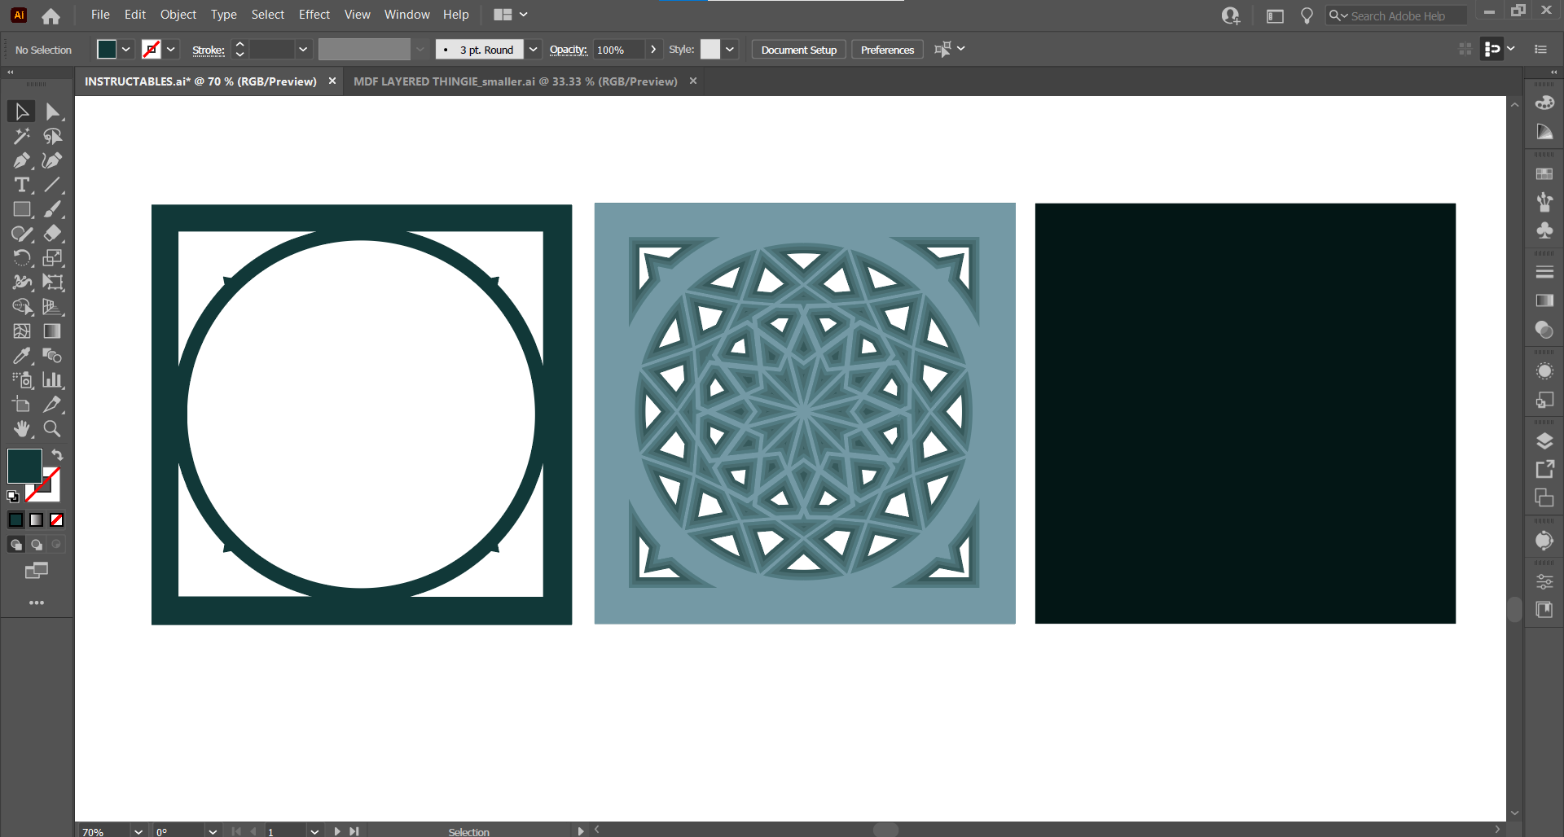
Task: Click the underlined Opacity label
Action: tap(569, 50)
